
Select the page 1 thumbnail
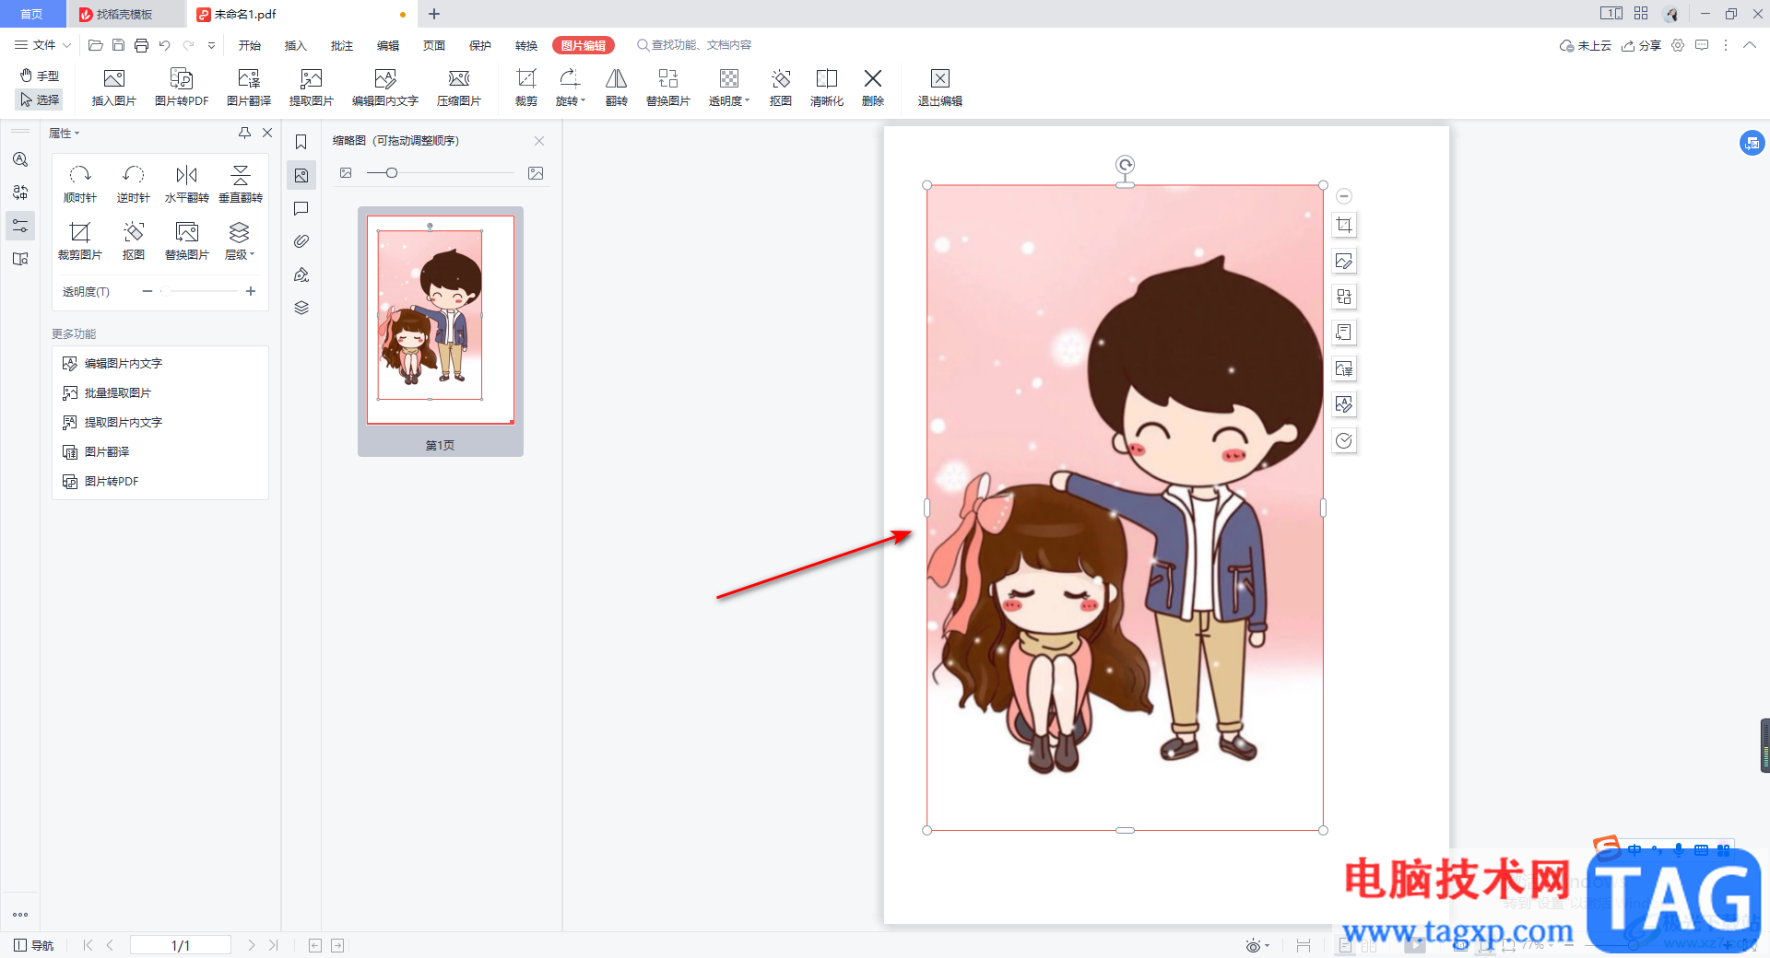pyautogui.click(x=441, y=320)
